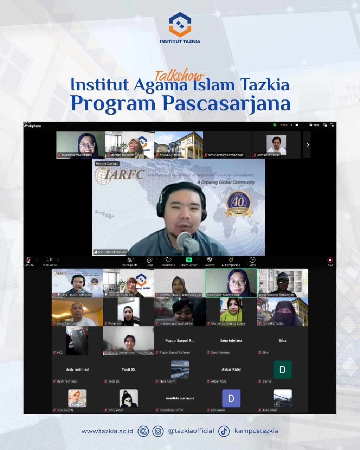
Task: Select the spotlighted Arya - IARFC Indonesia video
Action: (x=179, y=207)
